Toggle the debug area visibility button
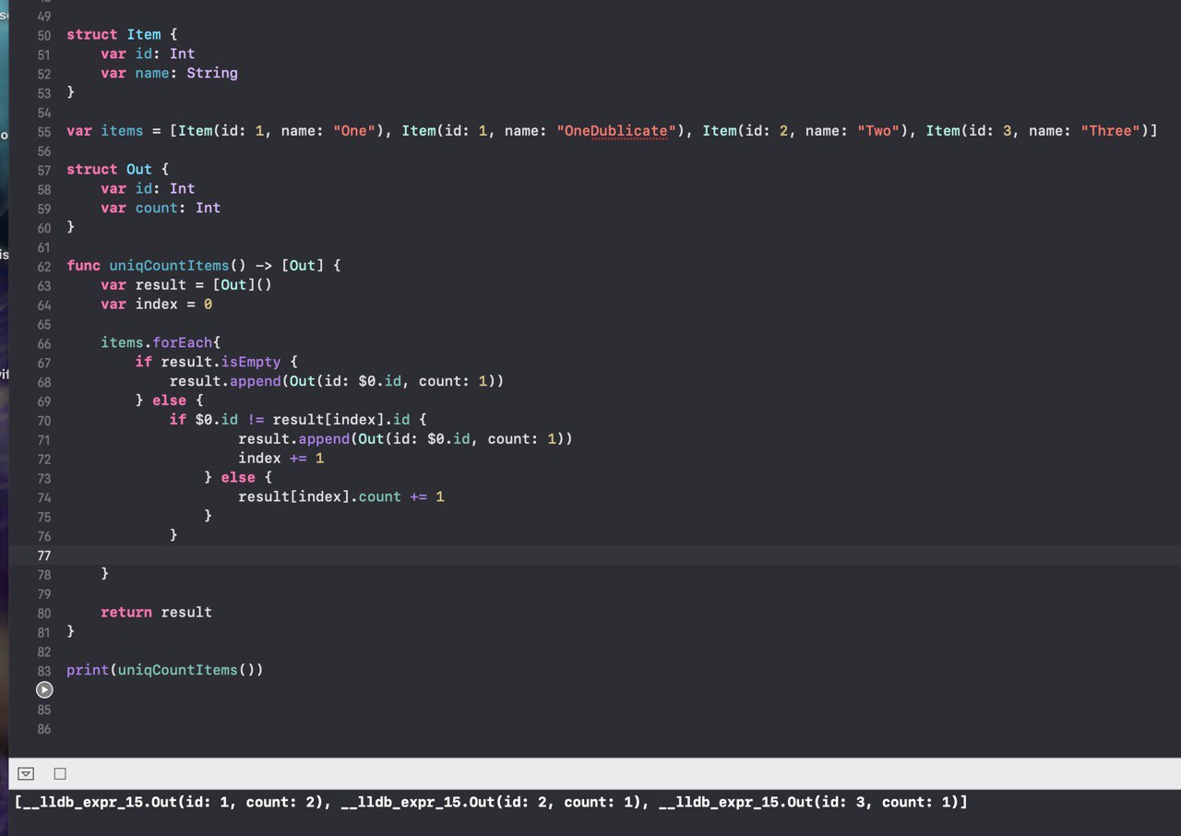The width and height of the screenshot is (1181, 836). coord(26,773)
